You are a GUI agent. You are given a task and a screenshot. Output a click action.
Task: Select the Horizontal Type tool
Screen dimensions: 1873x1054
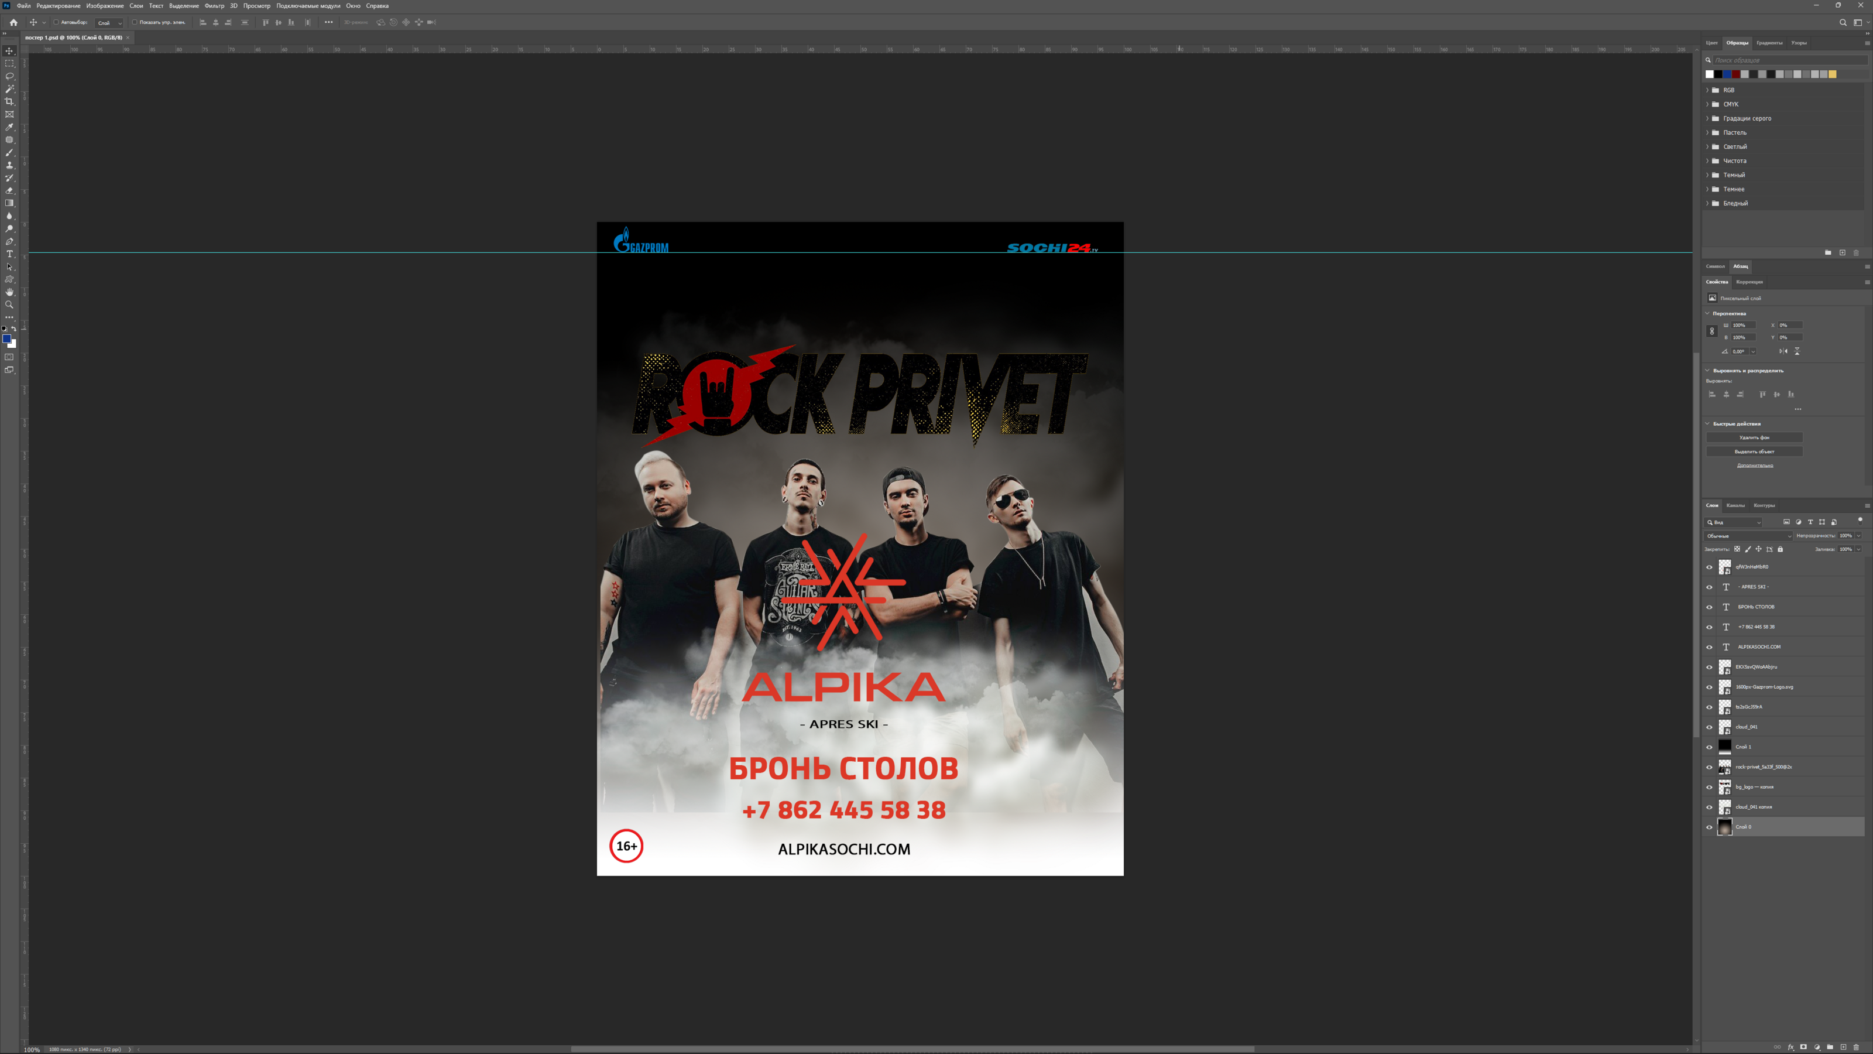(x=9, y=254)
